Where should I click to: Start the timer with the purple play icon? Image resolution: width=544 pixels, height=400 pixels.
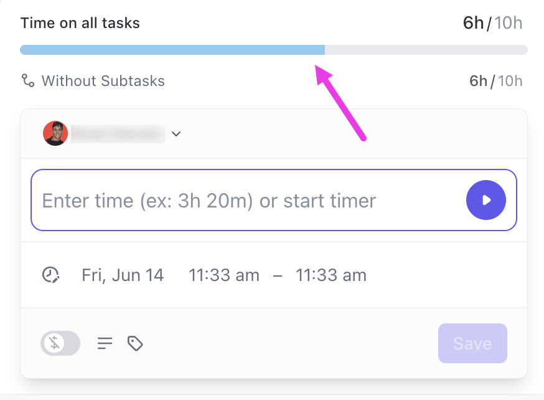pos(486,200)
